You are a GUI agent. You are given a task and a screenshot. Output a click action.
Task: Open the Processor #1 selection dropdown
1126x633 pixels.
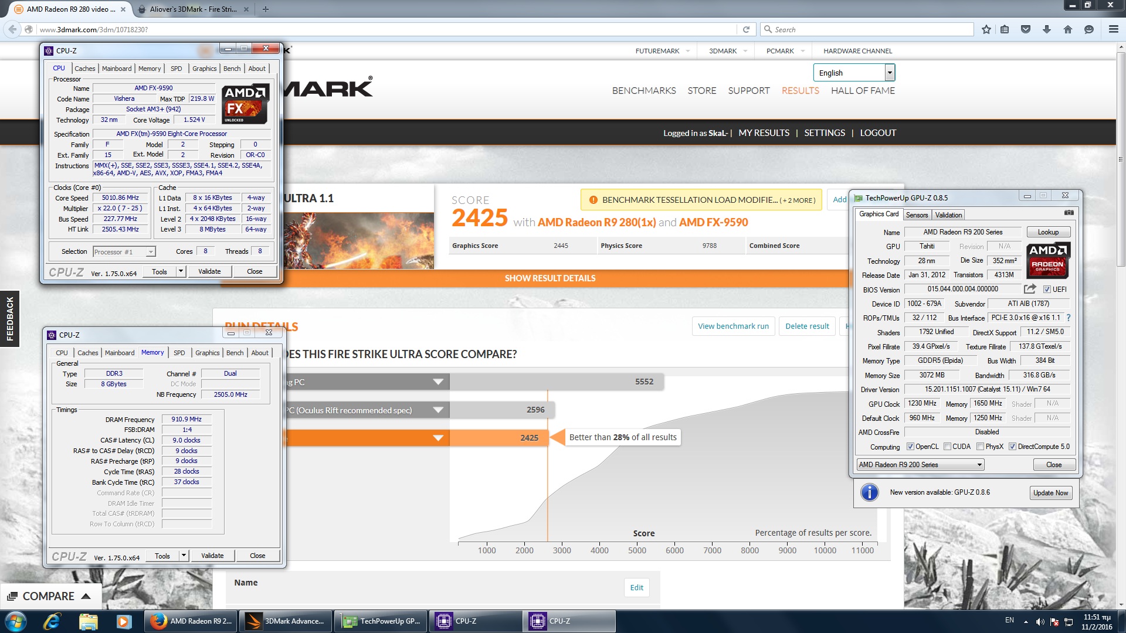[124, 251]
